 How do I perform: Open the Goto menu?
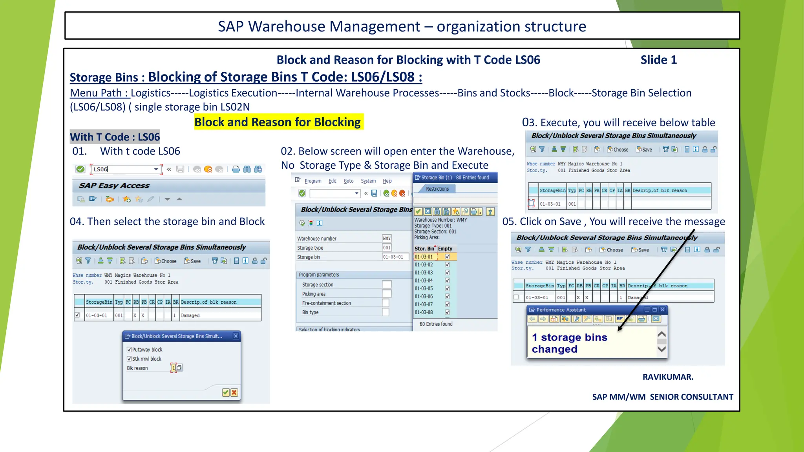coord(349,181)
